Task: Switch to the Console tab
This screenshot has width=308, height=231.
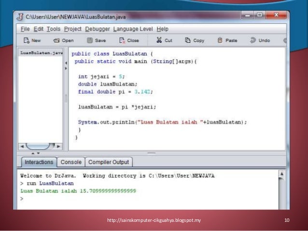Action: coord(71,162)
